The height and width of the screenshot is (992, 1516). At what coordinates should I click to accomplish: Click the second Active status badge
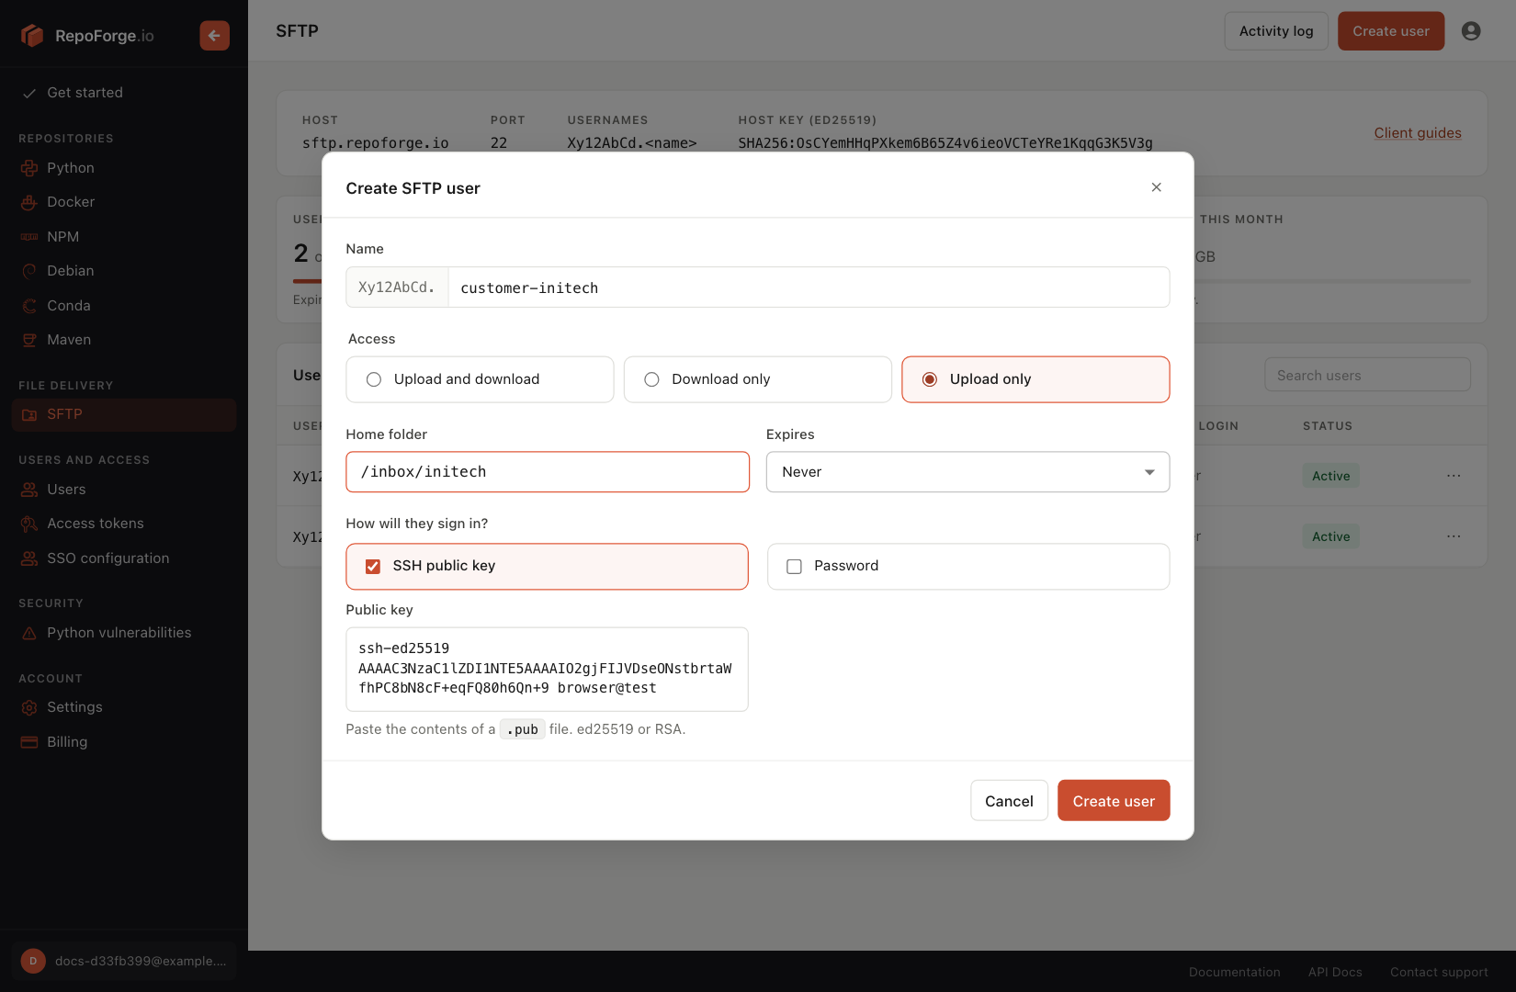click(x=1331, y=536)
